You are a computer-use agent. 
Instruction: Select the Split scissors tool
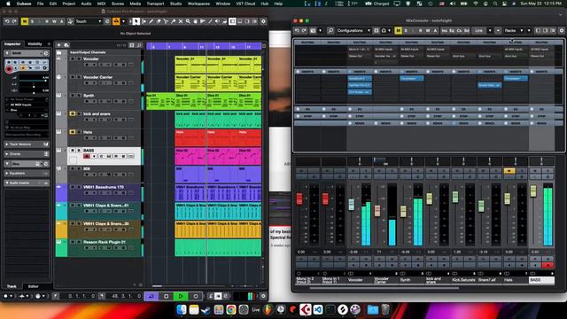pos(166,21)
